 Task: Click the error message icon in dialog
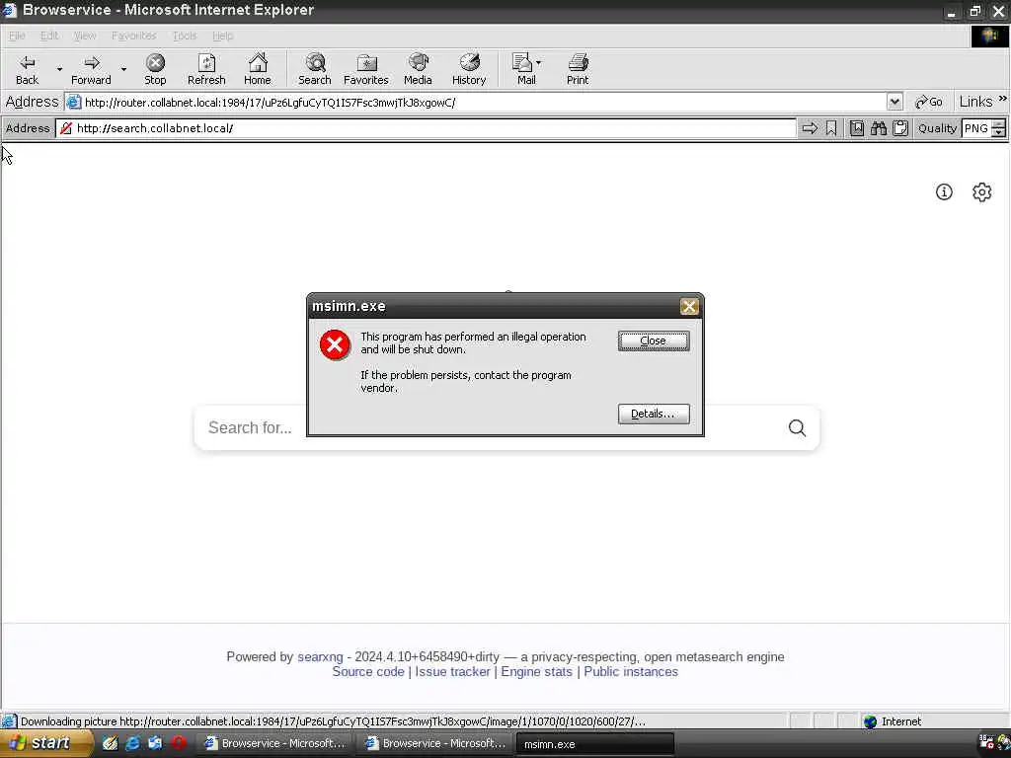coord(335,344)
